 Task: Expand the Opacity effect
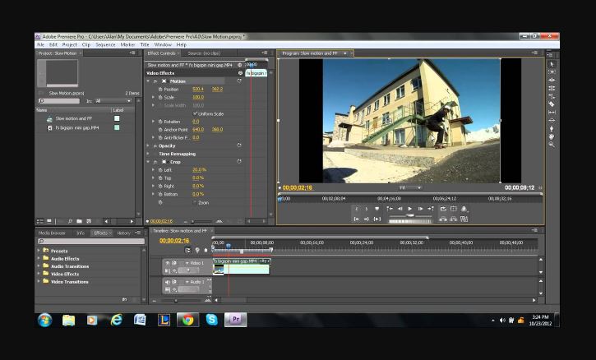coord(148,145)
